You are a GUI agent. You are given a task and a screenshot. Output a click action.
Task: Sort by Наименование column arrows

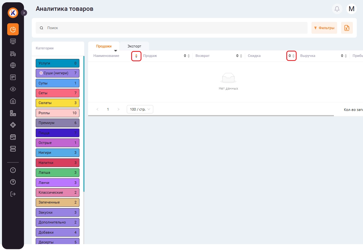pos(136,56)
